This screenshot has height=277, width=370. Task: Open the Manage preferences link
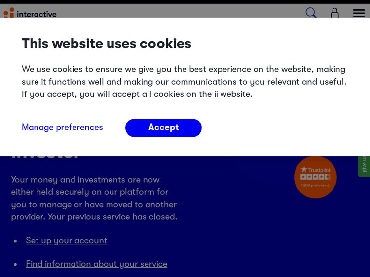(x=62, y=127)
